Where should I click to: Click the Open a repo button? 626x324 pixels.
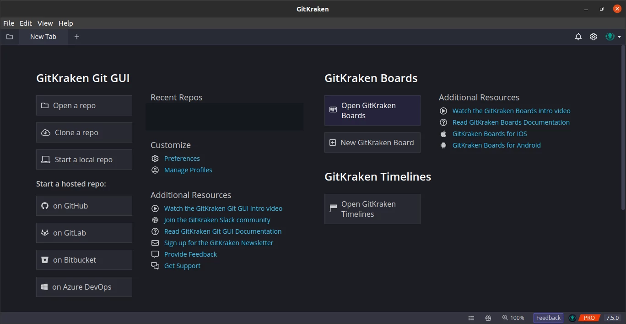[84, 105]
